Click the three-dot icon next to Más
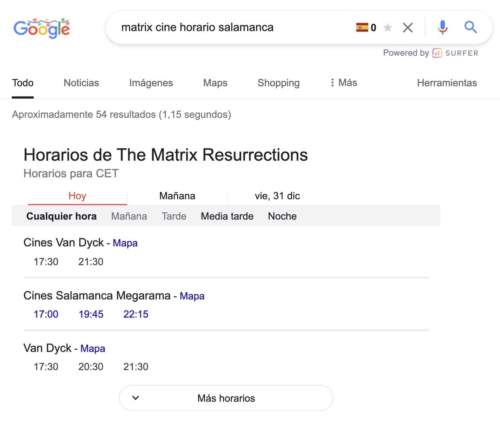Image resolution: width=500 pixels, height=421 pixels. [x=332, y=83]
